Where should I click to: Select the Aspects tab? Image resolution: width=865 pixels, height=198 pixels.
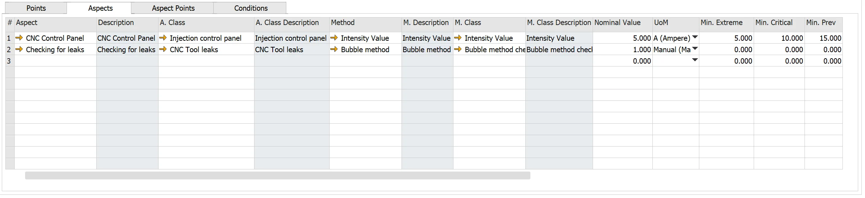pos(100,8)
